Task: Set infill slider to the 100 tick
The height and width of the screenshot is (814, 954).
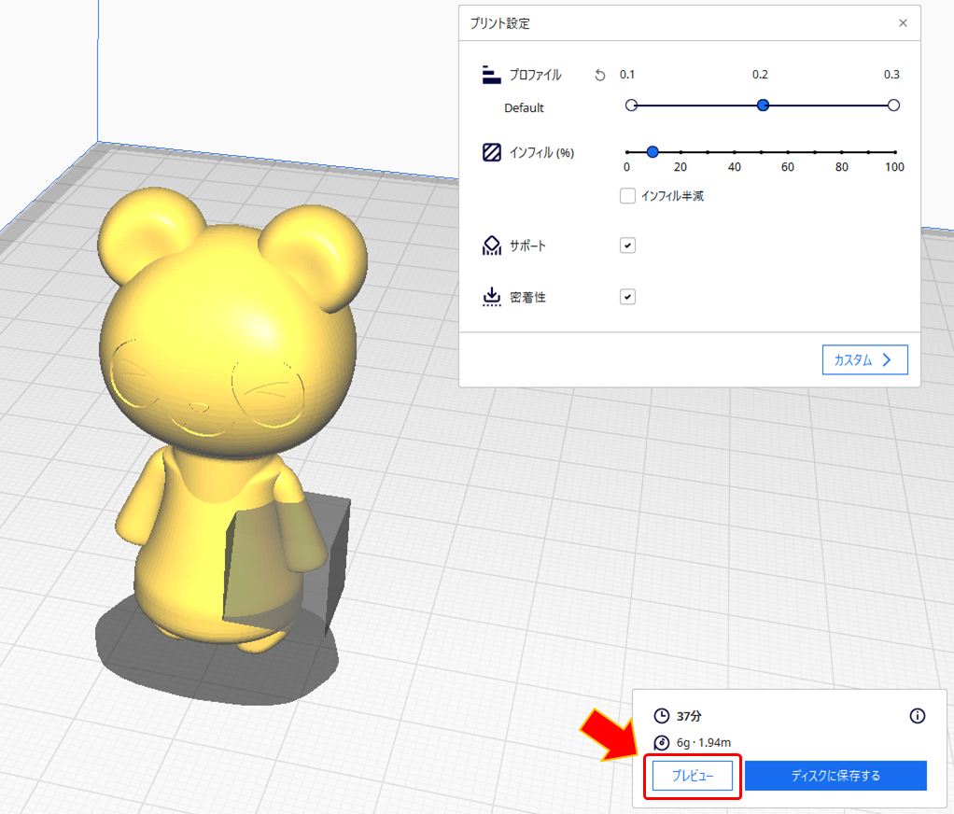Action: (895, 152)
